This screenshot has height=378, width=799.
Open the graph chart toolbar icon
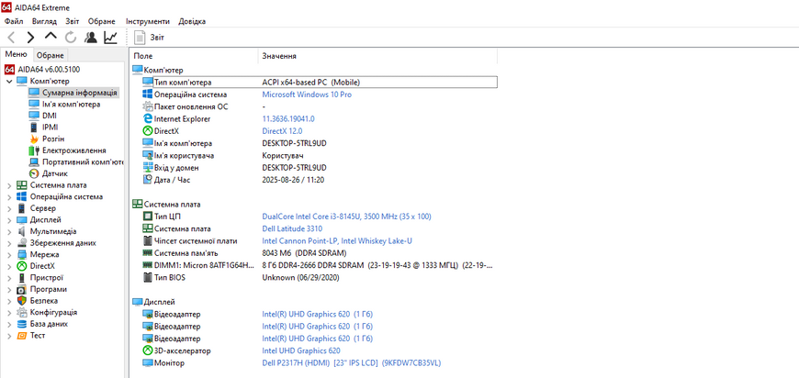point(110,37)
